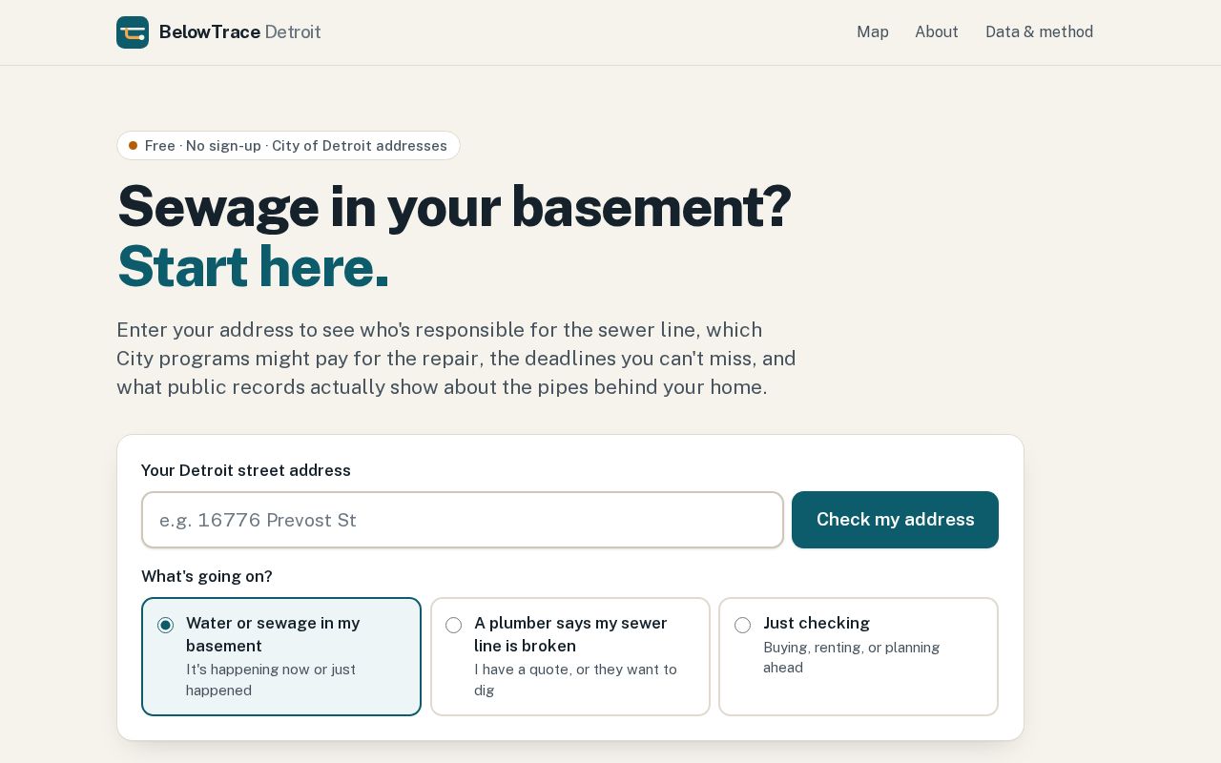Click 'I have a quote, or they want to dig'
This screenshot has height=763, width=1221.
[575, 680]
